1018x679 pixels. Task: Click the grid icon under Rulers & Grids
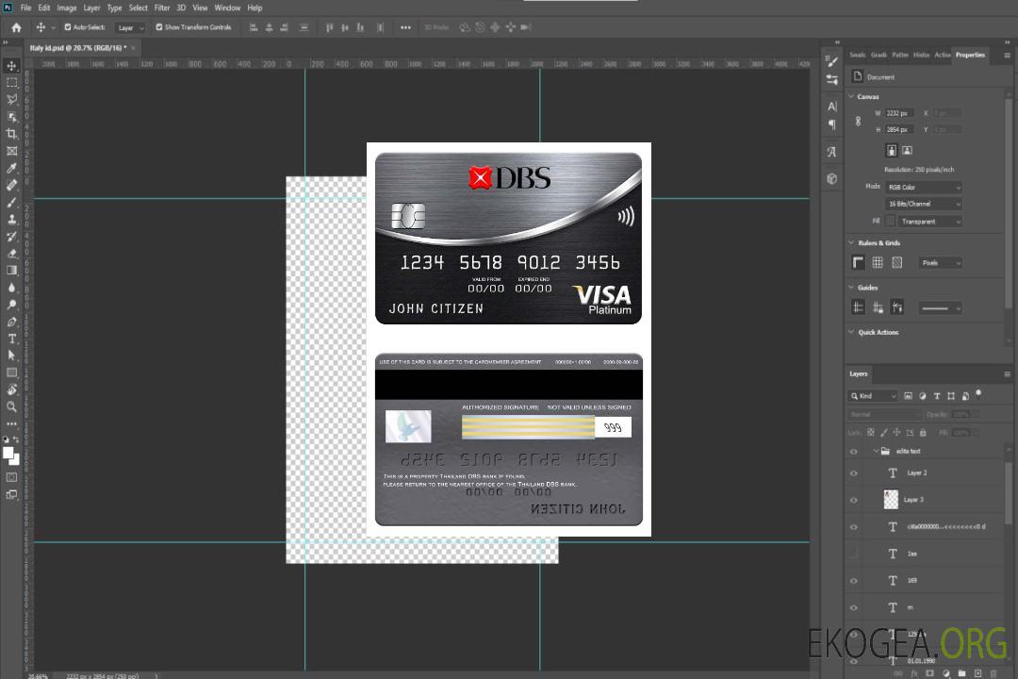[x=878, y=262]
